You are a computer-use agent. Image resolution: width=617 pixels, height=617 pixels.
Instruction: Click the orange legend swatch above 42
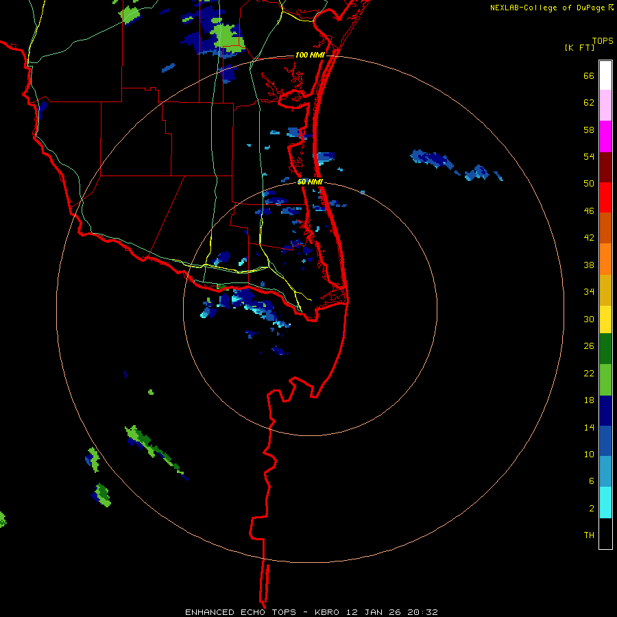[605, 259]
